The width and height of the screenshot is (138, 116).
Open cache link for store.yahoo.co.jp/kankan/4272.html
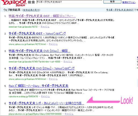click(x=53, y=44)
